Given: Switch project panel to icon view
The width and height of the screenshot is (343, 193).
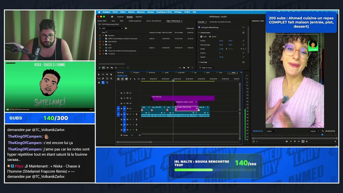Looking at the screenshot, I should [x=107, y=68].
